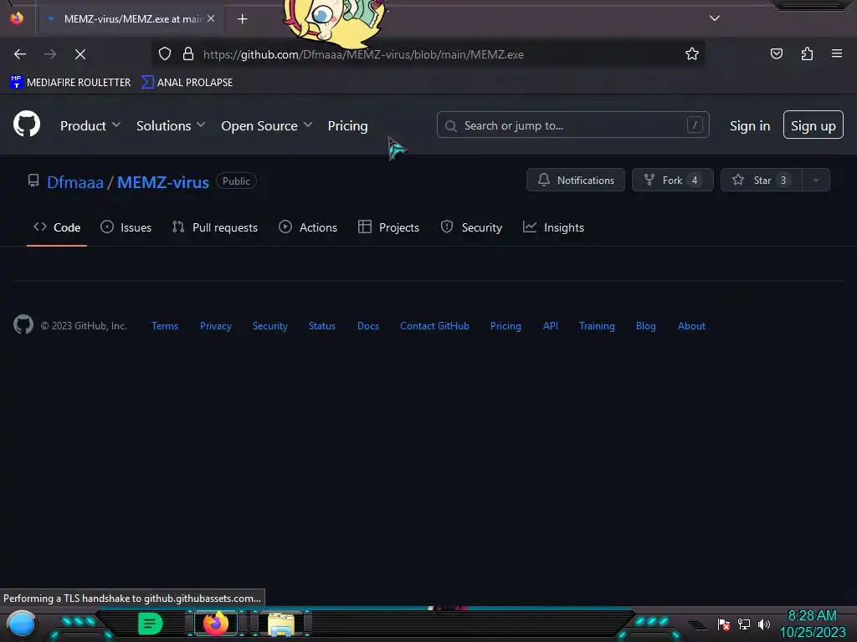This screenshot has height=642, width=857.
Task: Open File Explorer from the taskbar
Action: click(x=281, y=624)
